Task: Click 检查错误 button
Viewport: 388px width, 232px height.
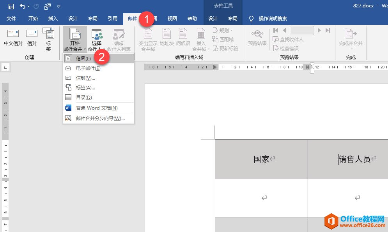Action: coord(286,48)
